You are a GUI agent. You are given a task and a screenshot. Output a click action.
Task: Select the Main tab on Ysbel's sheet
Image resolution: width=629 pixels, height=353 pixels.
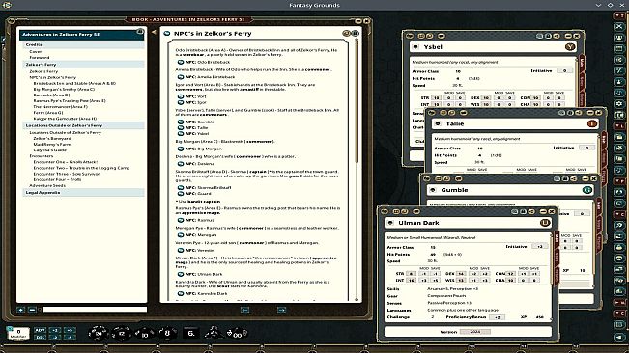pyautogui.click(x=582, y=63)
